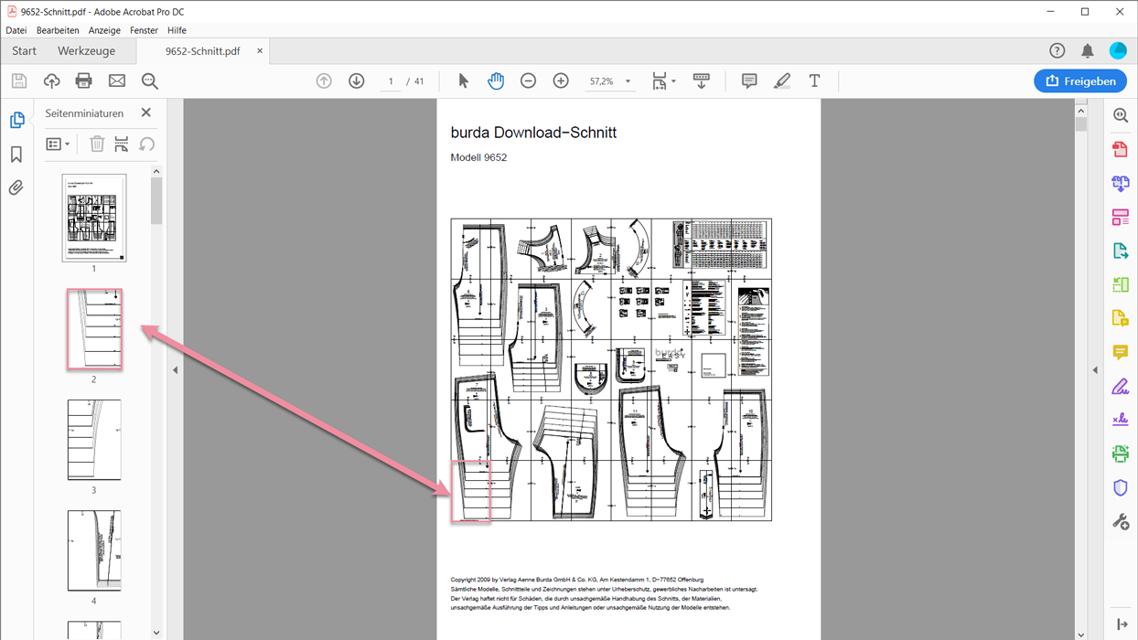Collapse the right tools pane arrow
The height and width of the screenshot is (640, 1138).
(x=1095, y=370)
